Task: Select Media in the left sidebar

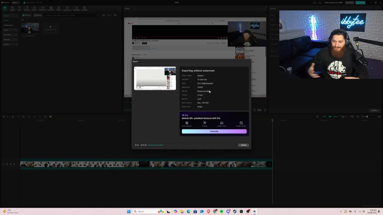Action: coord(6,20)
